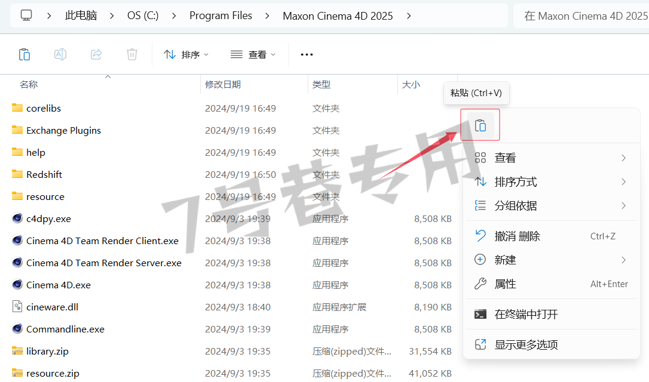The image size is (649, 382).
Task: Click the resource.zip archive icon
Action: (x=17, y=373)
